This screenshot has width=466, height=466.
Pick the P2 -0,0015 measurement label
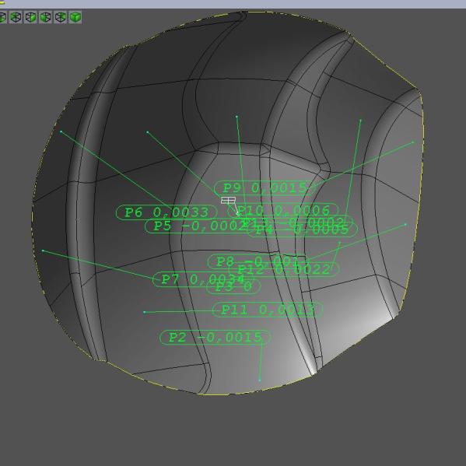[x=215, y=338]
